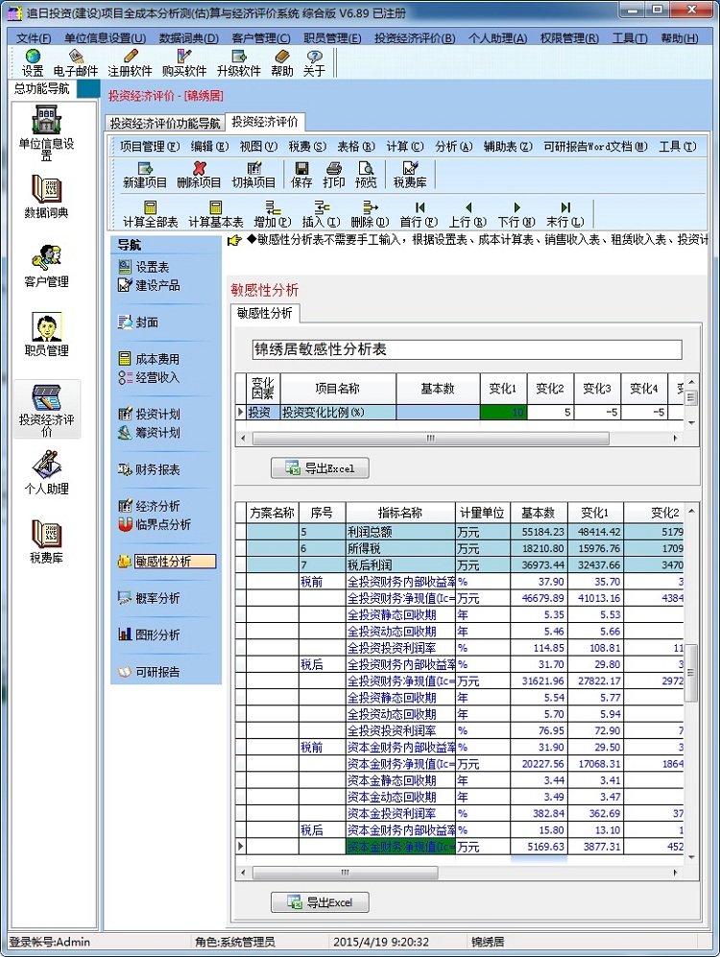Open 职员管理 in the sidebar

click(46, 334)
